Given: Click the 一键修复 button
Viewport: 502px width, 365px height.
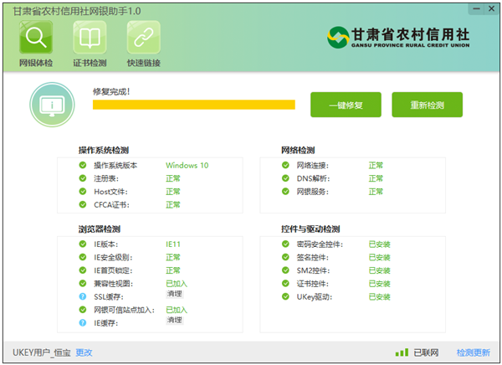Looking at the screenshot, I should 346,105.
